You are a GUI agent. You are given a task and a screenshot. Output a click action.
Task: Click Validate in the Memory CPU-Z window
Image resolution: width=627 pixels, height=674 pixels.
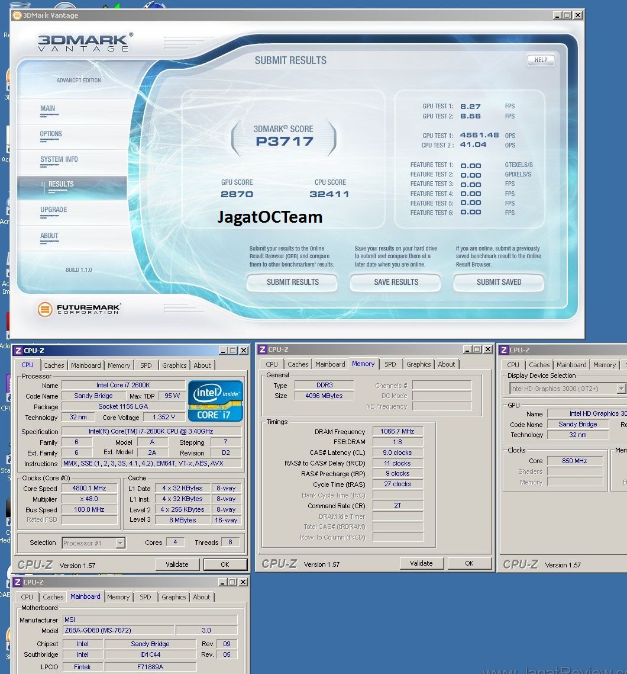click(x=421, y=563)
